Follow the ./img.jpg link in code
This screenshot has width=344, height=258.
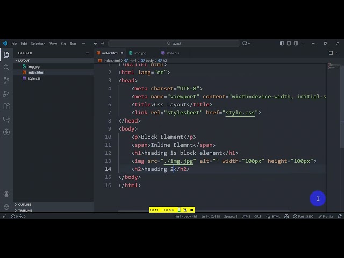click(178, 161)
